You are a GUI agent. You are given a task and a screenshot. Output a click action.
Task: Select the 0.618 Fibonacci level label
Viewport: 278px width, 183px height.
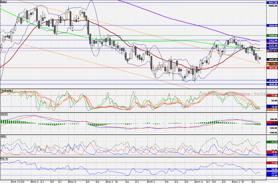(x=3, y=52)
